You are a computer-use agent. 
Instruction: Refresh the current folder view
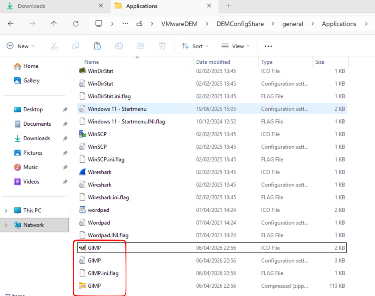[x=75, y=24]
